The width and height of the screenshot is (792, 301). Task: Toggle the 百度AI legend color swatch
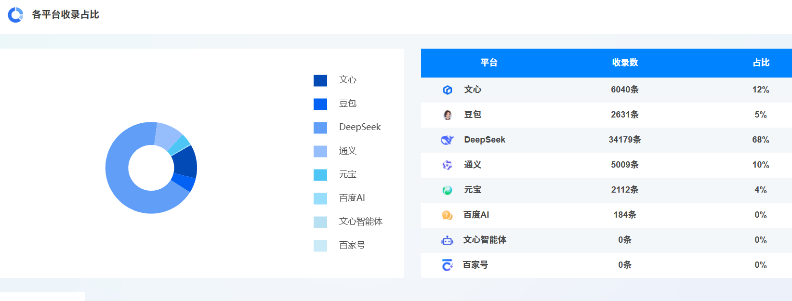(x=320, y=198)
